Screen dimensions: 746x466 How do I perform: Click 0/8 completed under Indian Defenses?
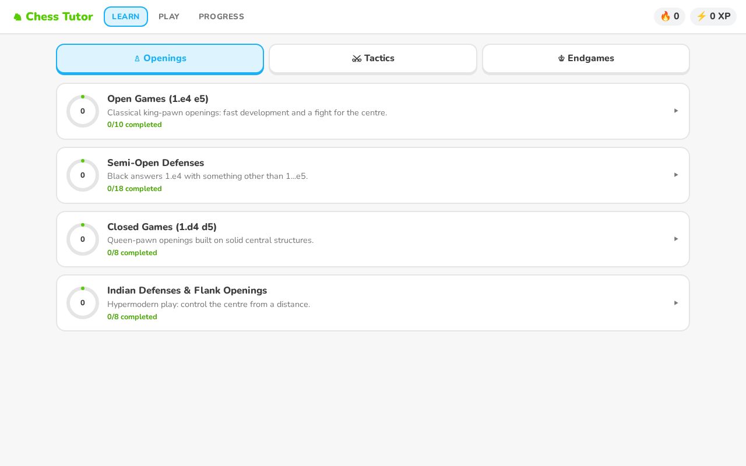click(x=132, y=317)
